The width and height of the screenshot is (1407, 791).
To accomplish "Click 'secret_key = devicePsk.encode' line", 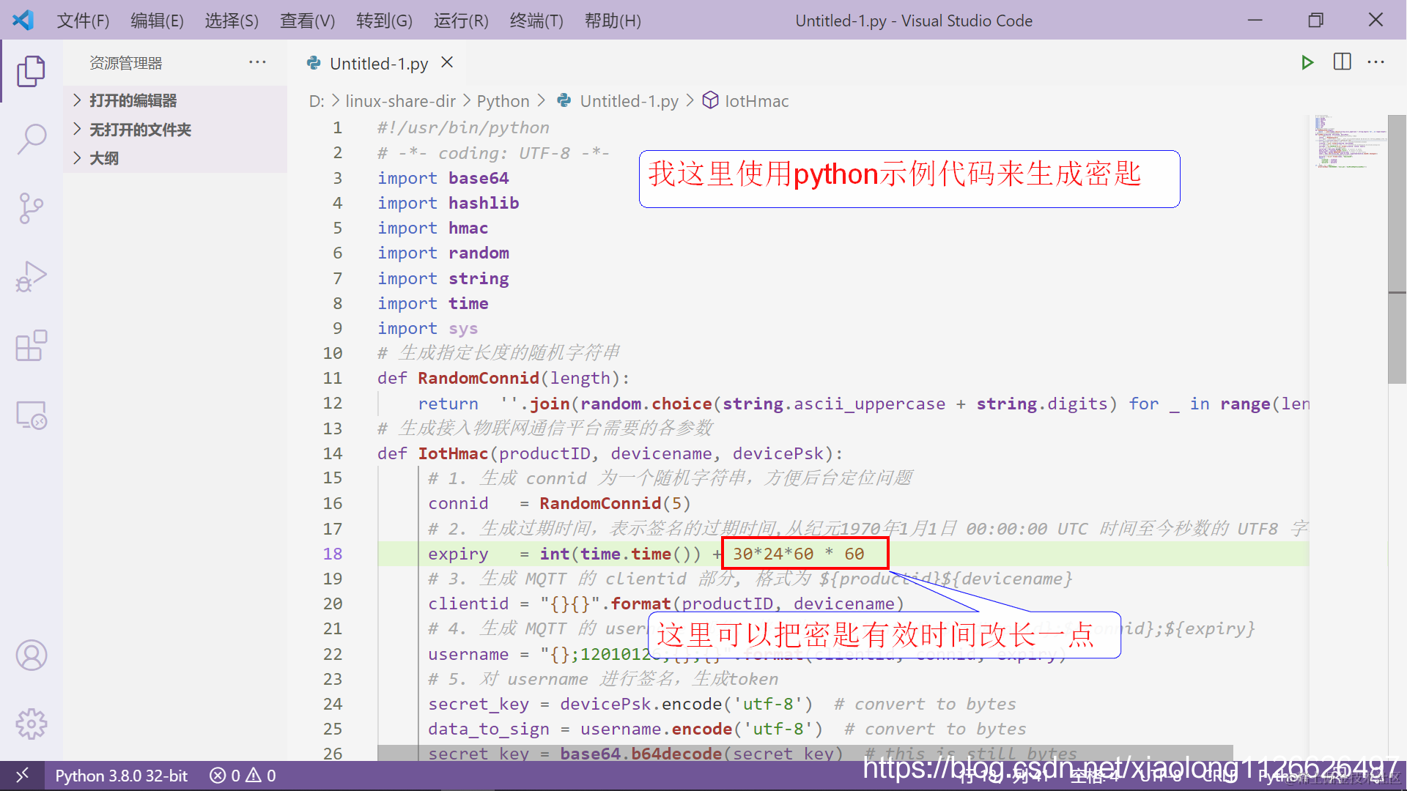I will (620, 704).
